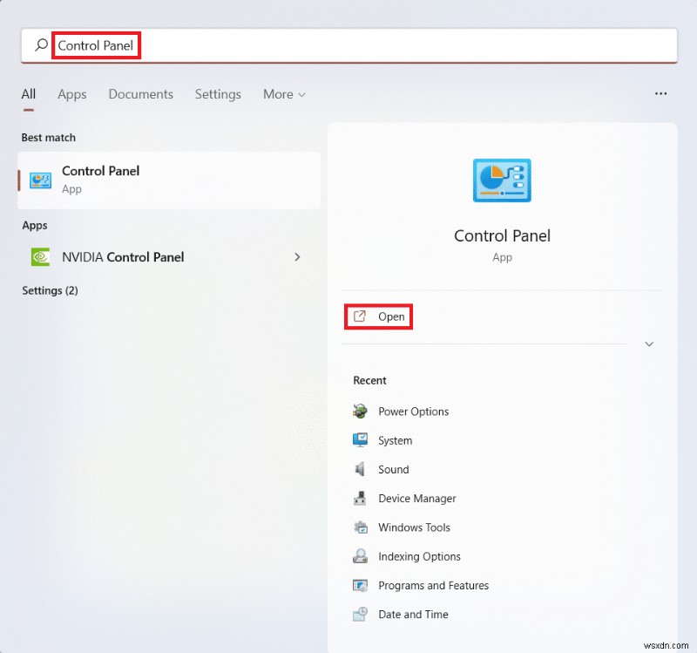Launch Device Manager from Recent list
Viewport: 697px width, 653px height.
click(x=416, y=499)
